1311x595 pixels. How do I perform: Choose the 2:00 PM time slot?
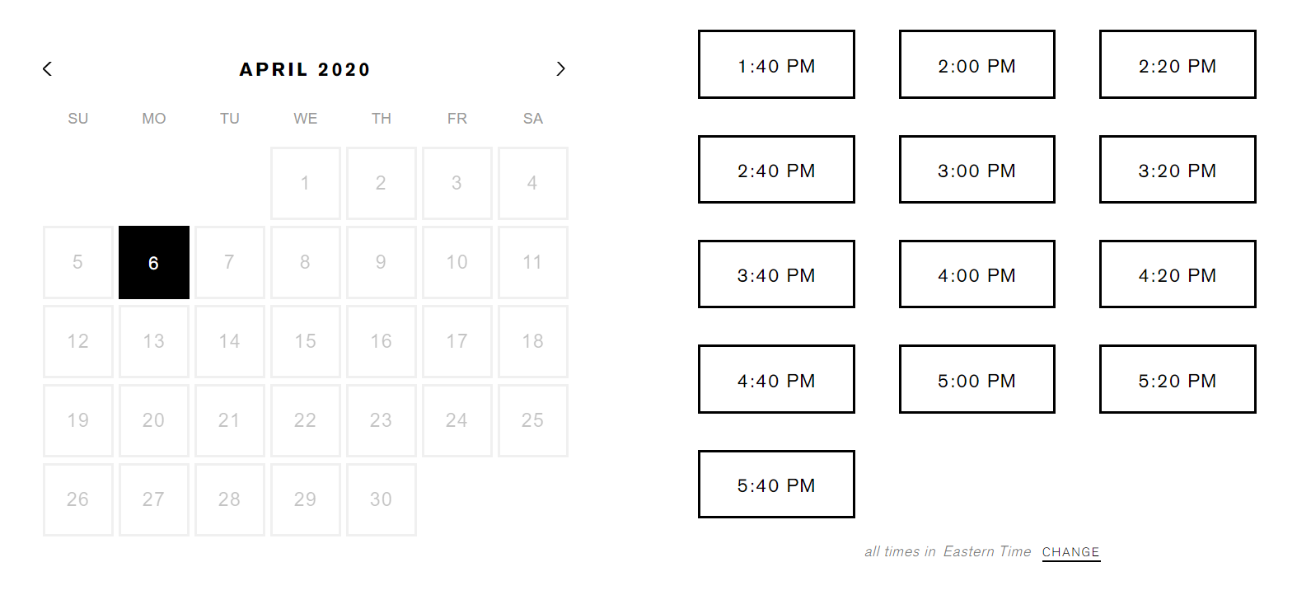976,65
